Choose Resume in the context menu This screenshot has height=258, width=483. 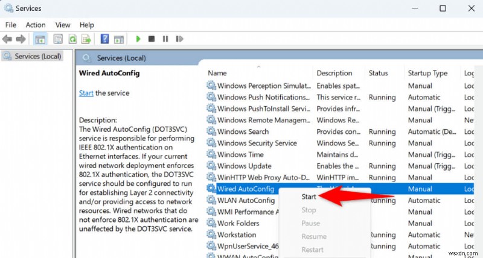(x=314, y=236)
